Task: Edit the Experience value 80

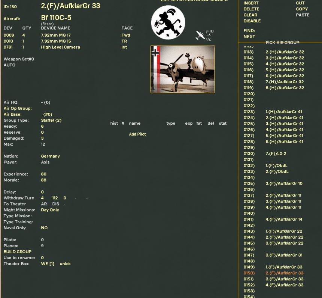Action: [x=43, y=174]
